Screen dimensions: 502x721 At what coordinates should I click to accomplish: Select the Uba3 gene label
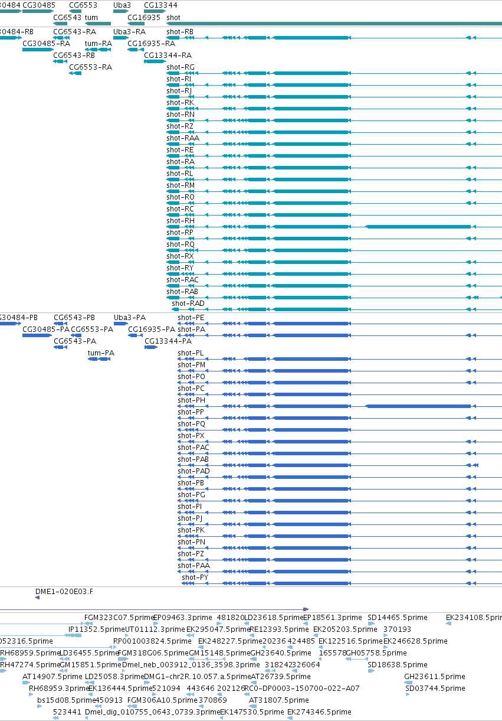coord(122,5)
